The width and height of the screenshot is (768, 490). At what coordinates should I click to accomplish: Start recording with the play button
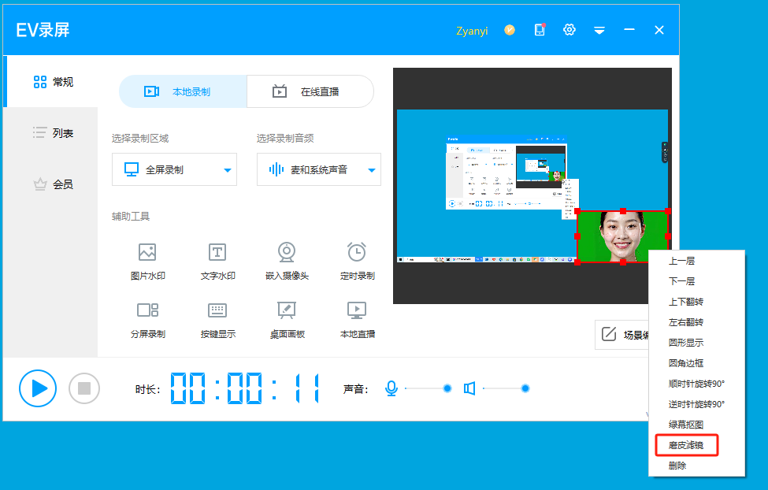[38, 388]
